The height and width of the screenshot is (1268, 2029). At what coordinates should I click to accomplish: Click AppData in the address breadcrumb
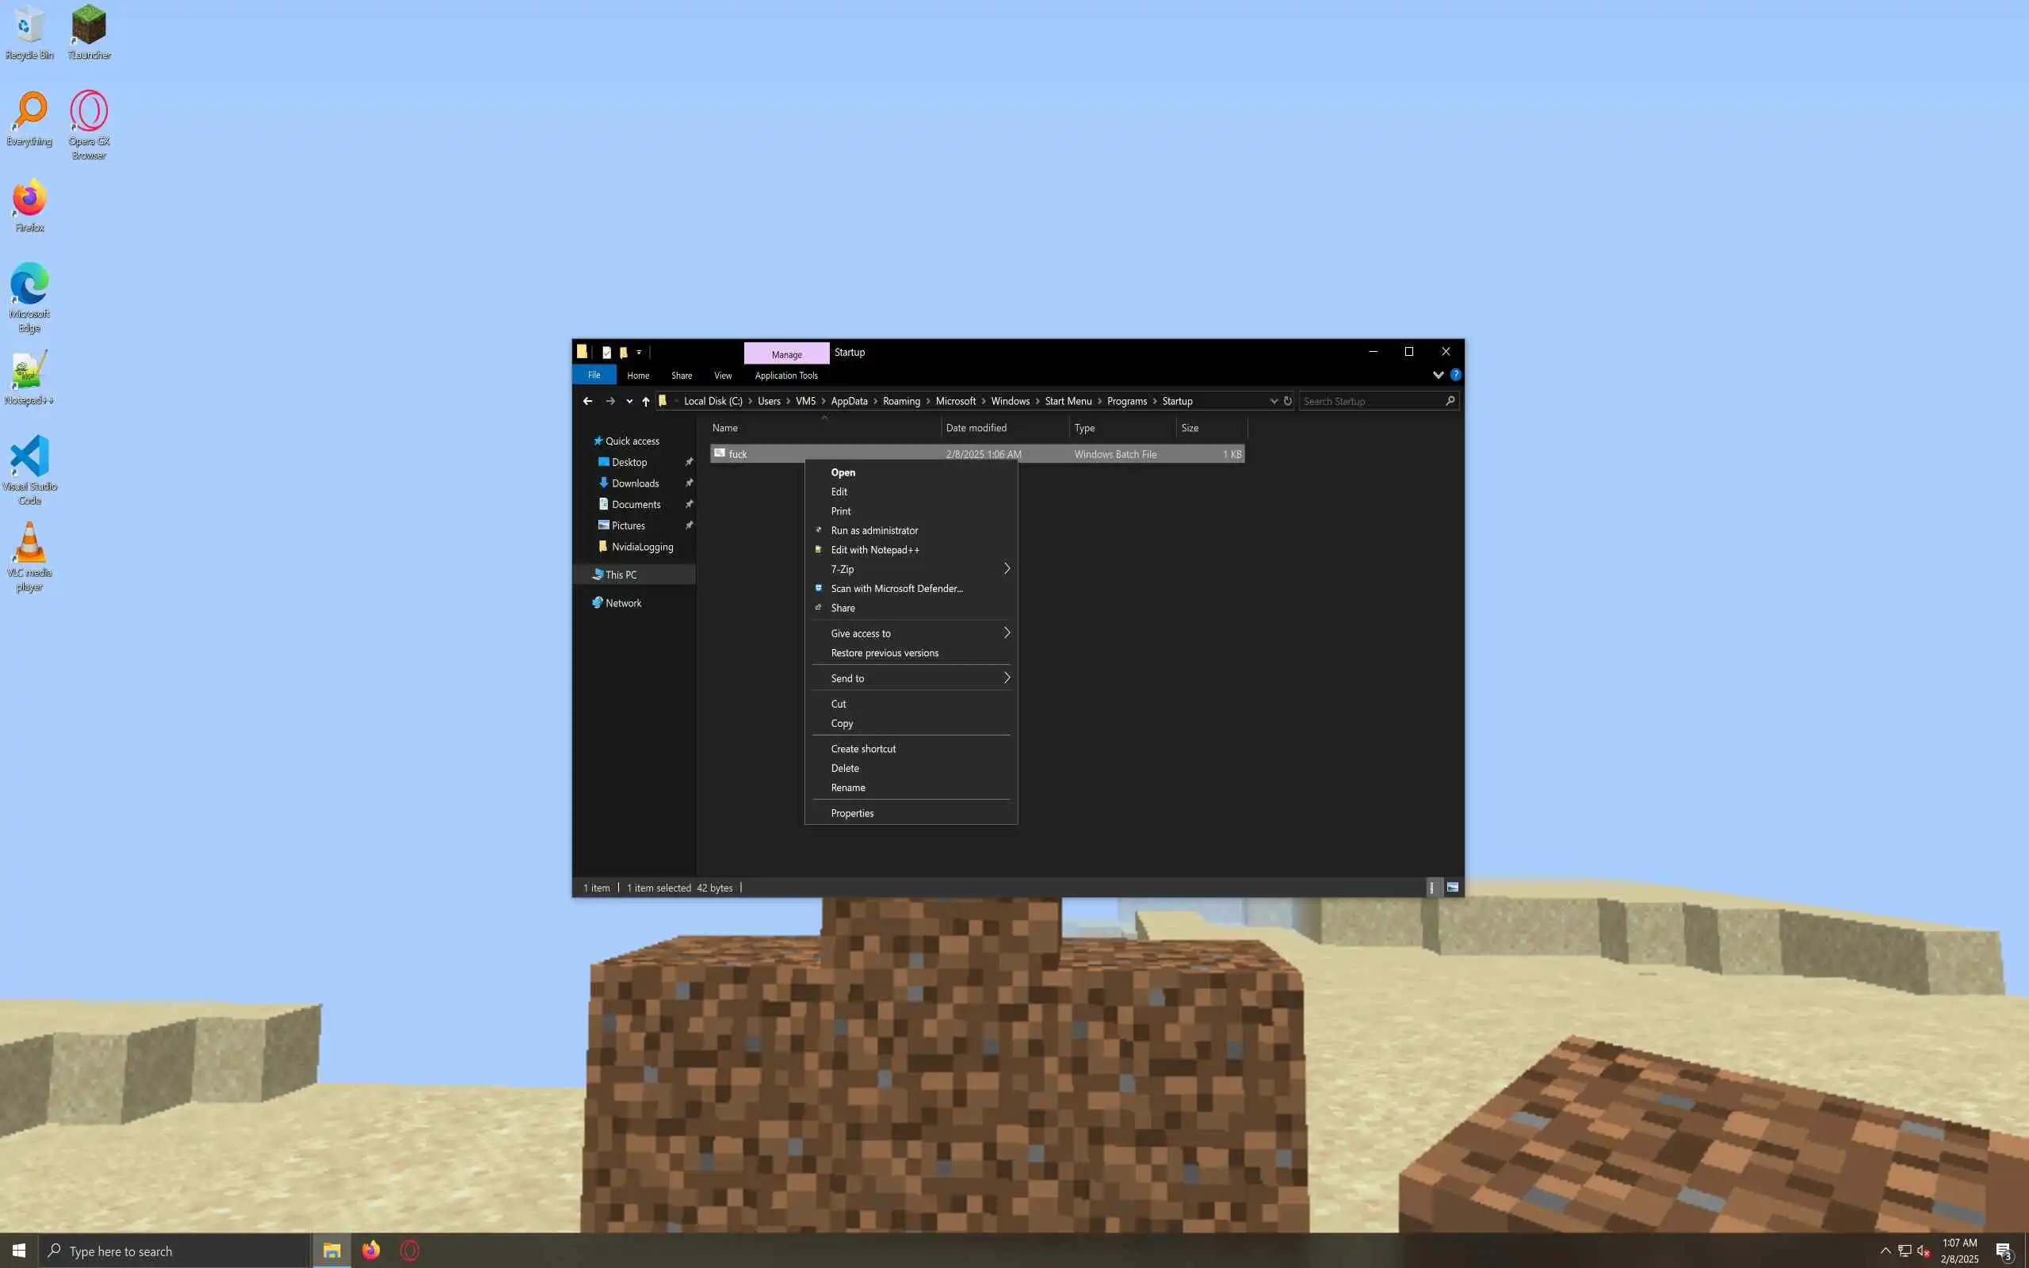tap(849, 401)
